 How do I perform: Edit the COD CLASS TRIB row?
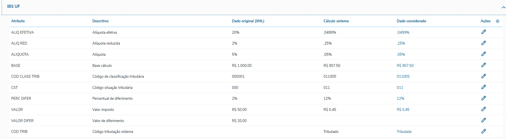[483, 76]
